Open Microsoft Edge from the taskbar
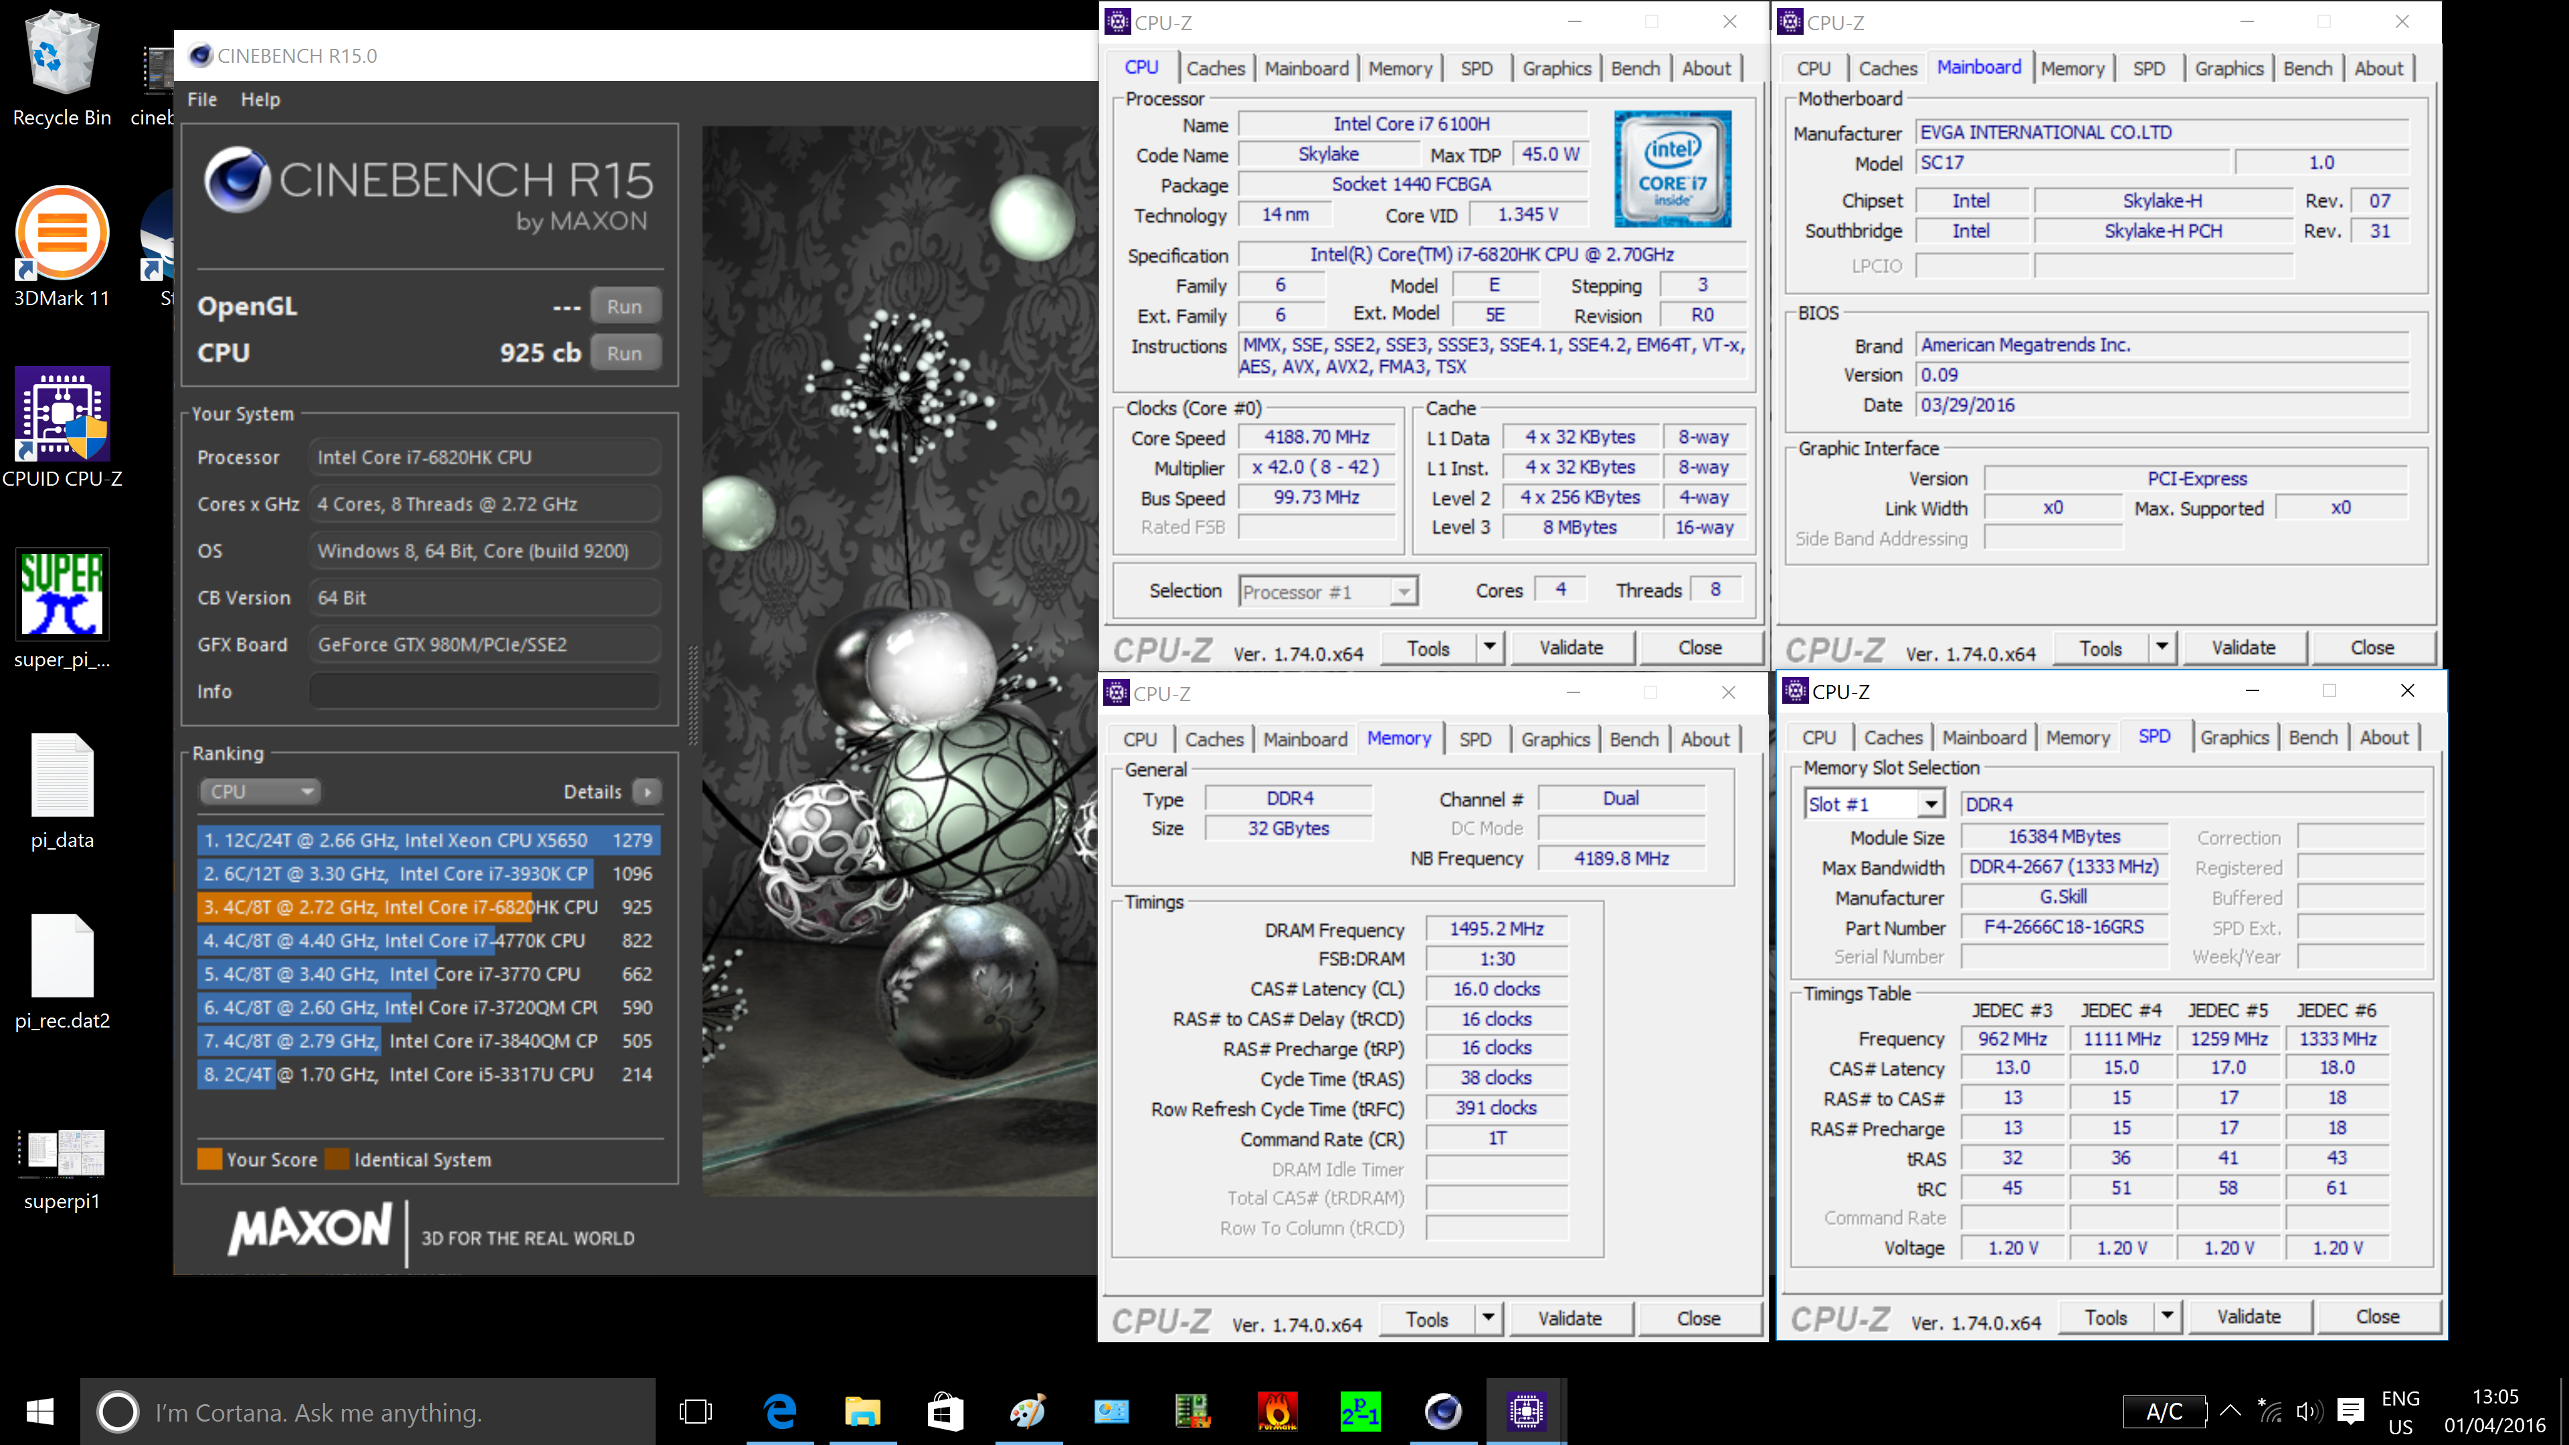2569x1445 pixels. (780, 1411)
